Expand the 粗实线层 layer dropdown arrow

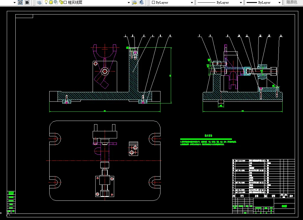point(129,2)
